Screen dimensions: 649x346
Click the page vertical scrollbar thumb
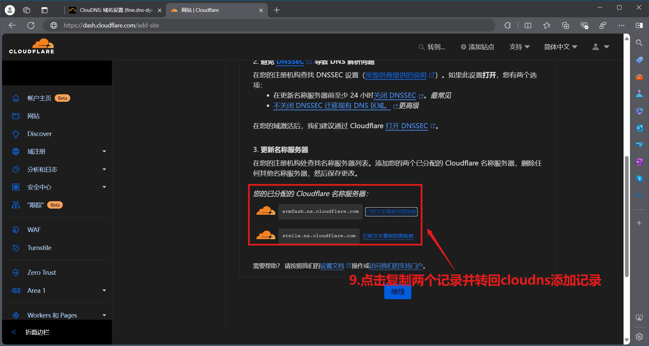click(x=627, y=216)
